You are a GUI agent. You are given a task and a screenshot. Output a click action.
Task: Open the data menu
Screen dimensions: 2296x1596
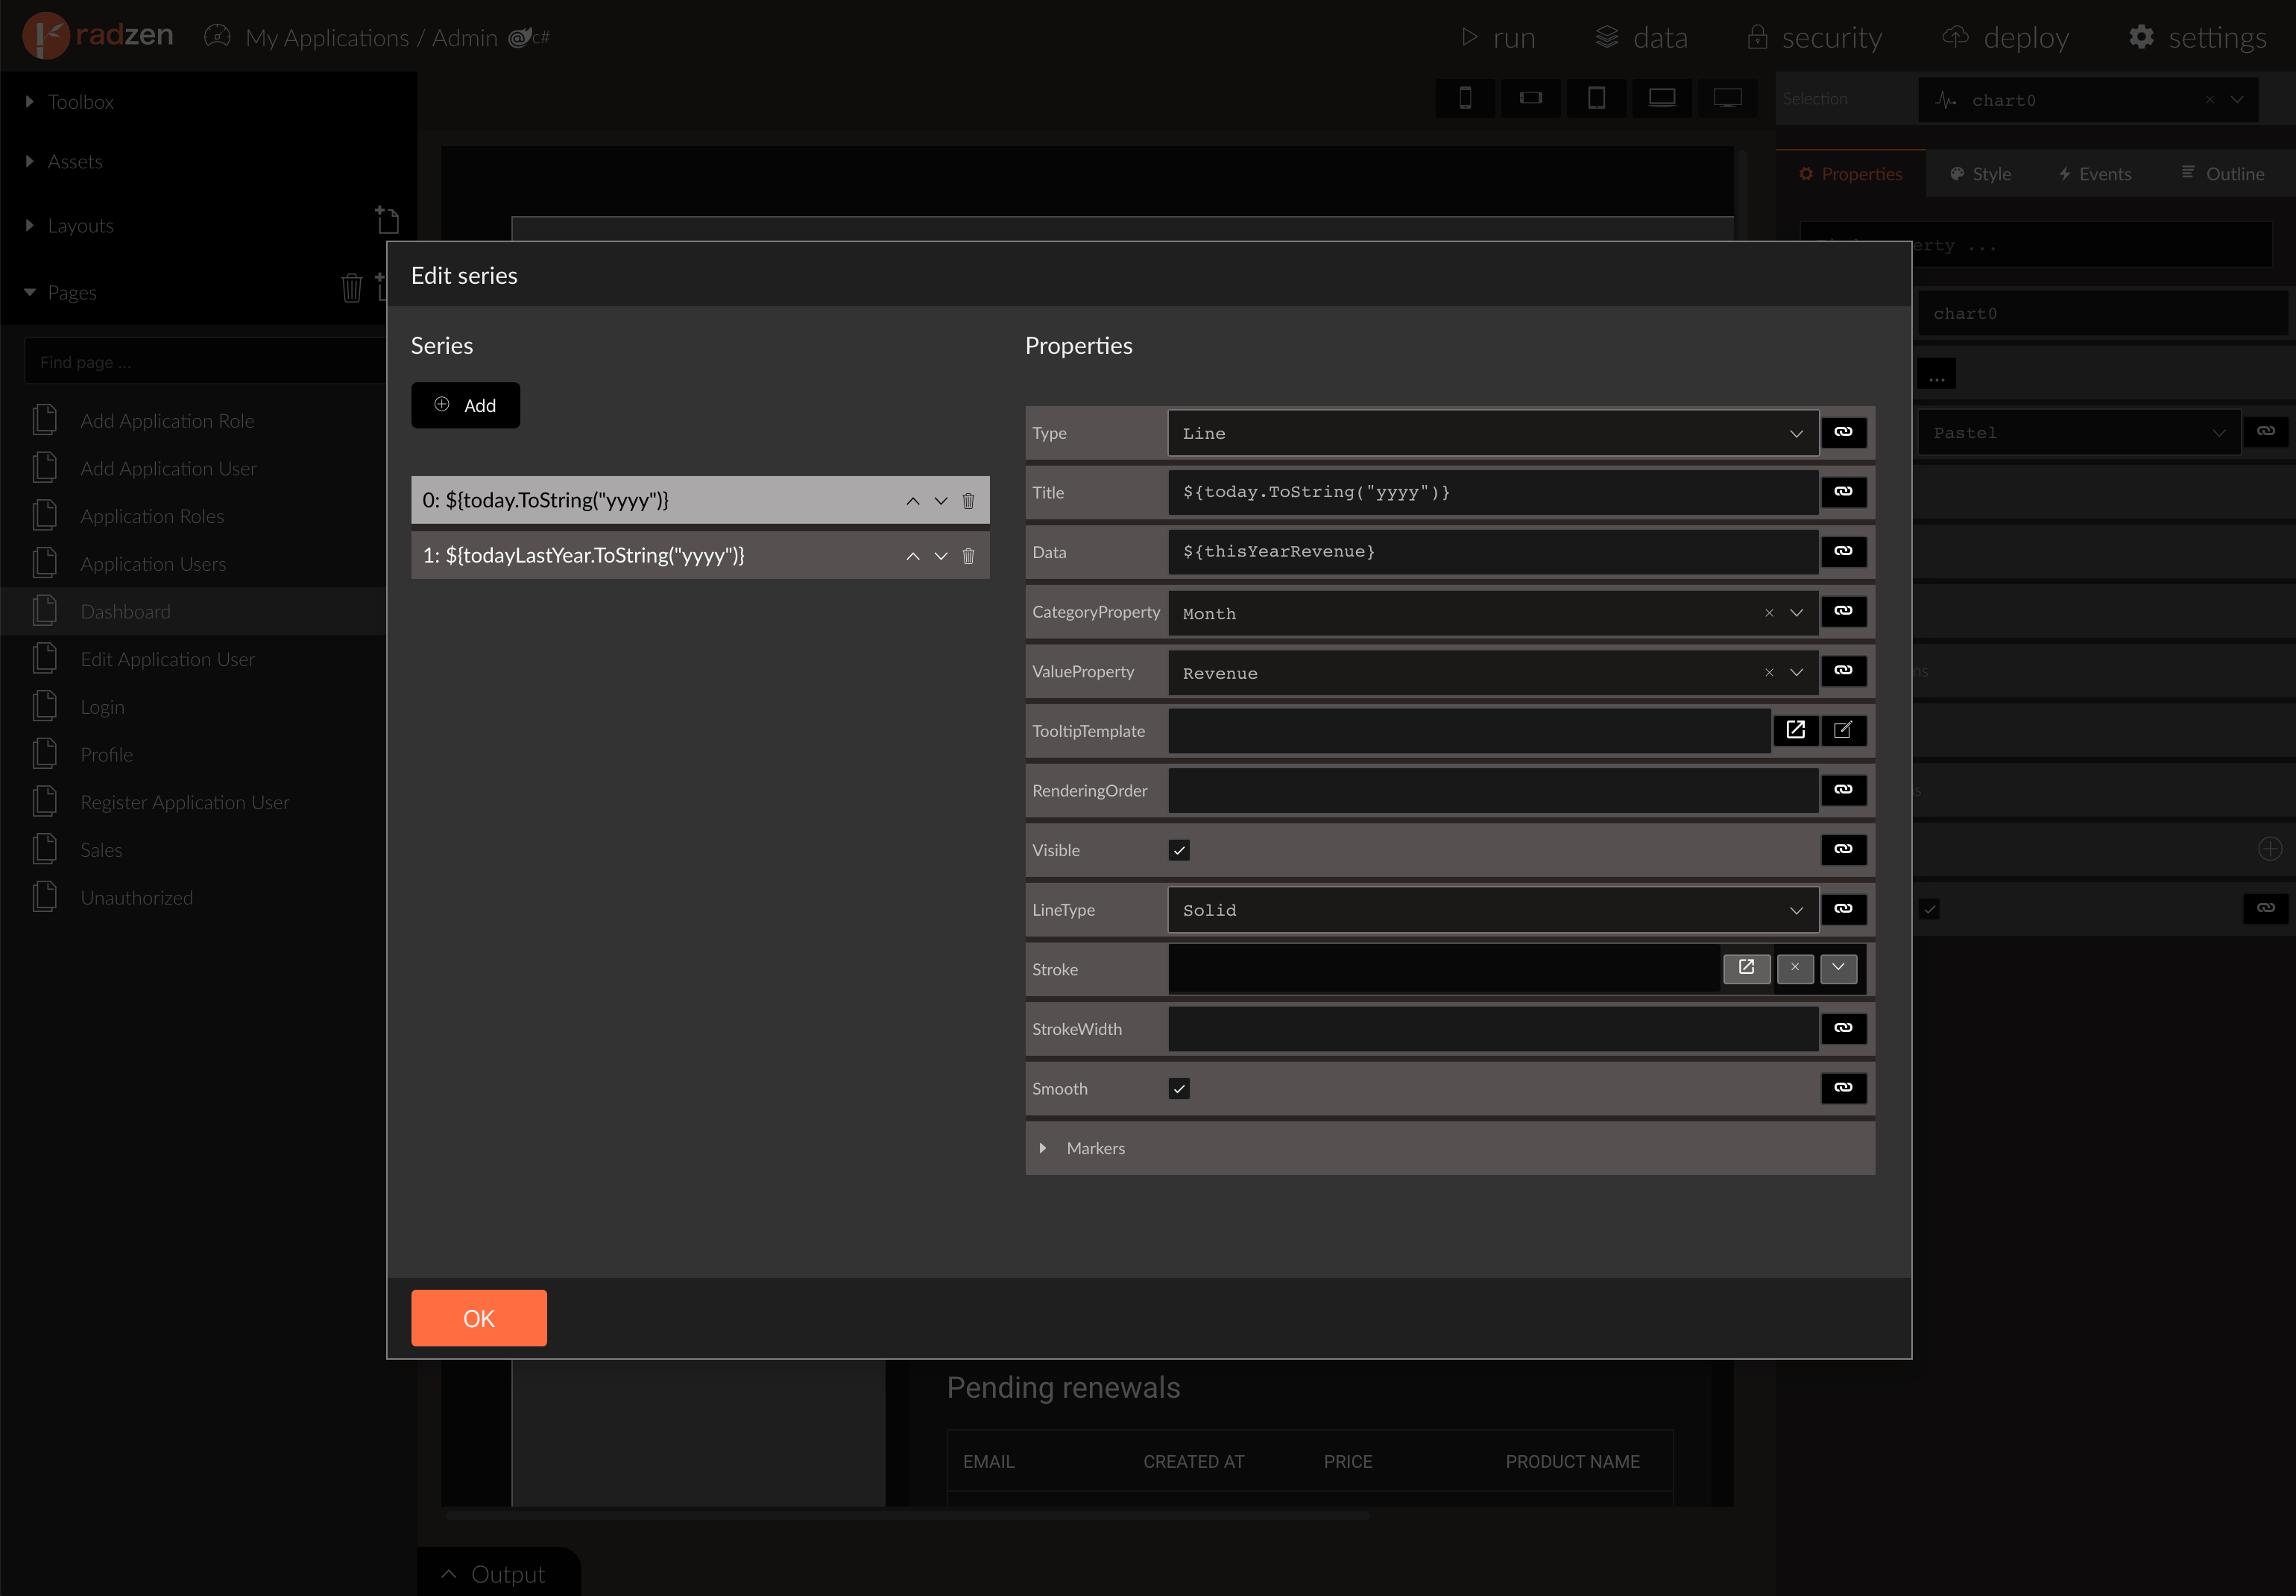tap(1641, 38)
